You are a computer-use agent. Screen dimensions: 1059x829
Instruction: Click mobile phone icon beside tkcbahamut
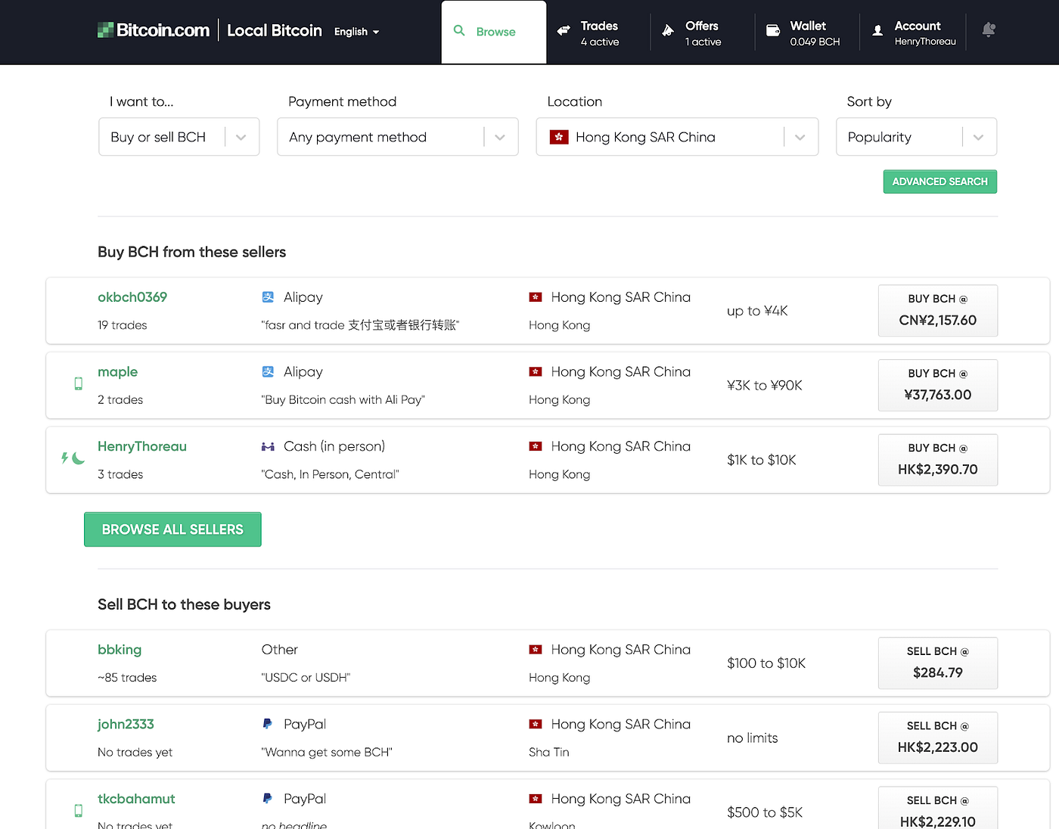[x=78, y=811]
